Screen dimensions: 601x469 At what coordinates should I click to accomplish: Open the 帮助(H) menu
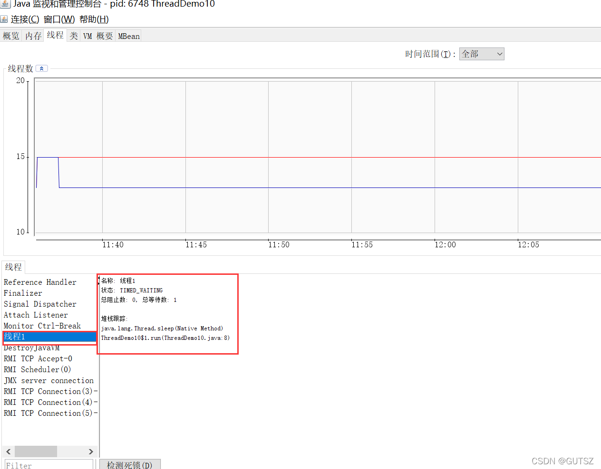pyautogui.click(x=94, y=19)
